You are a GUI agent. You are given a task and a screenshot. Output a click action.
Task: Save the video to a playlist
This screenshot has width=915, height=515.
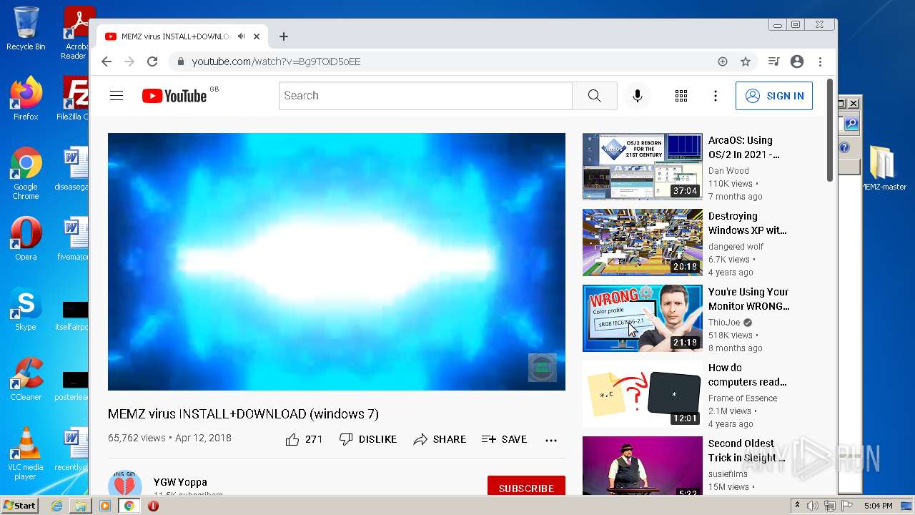point(504,439)
